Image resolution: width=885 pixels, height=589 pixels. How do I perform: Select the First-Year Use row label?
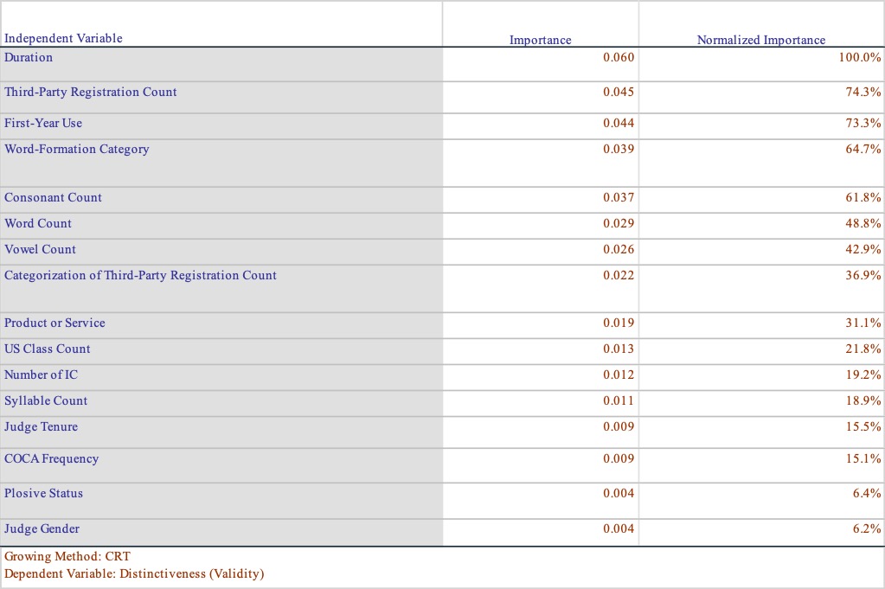tap(43, 124)
